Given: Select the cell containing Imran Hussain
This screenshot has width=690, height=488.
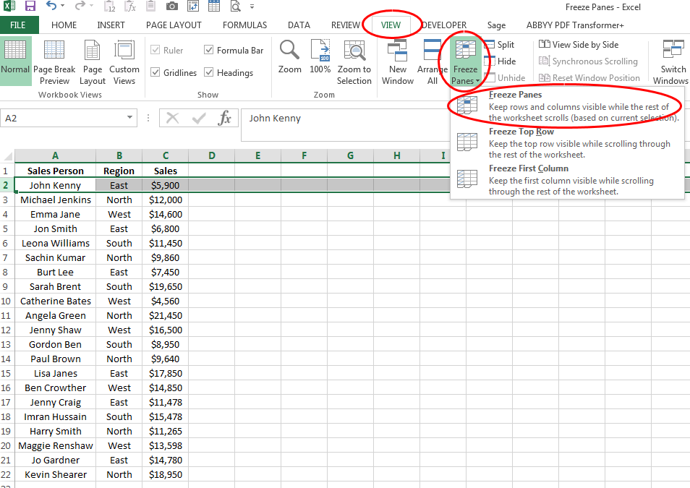Looking at the screenshot, I should 56,416.
